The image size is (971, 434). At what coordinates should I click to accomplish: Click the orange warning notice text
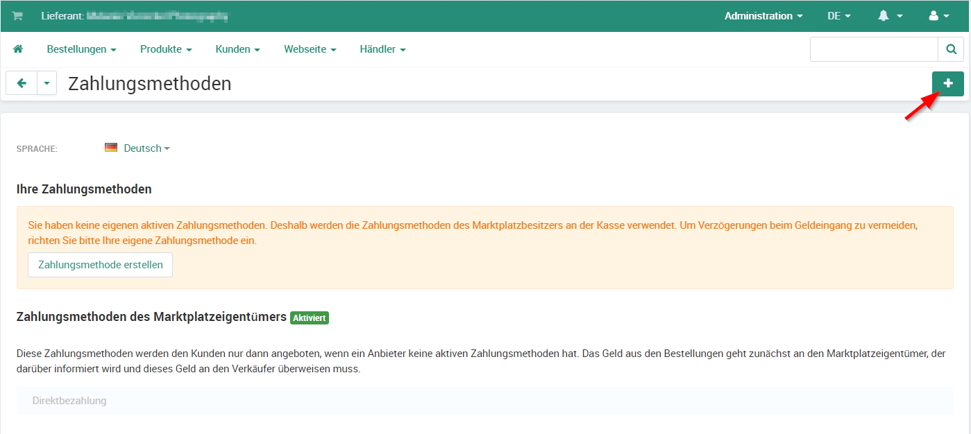pyautogui.click(x=473, y=233)
